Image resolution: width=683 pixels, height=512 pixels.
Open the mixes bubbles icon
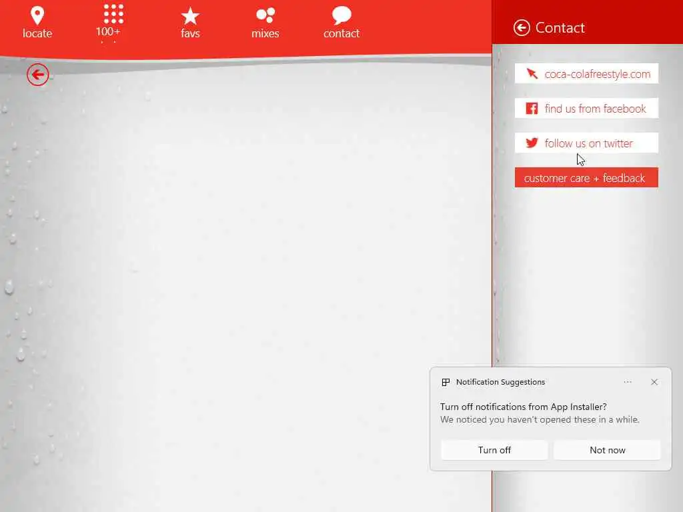(265, 15)
